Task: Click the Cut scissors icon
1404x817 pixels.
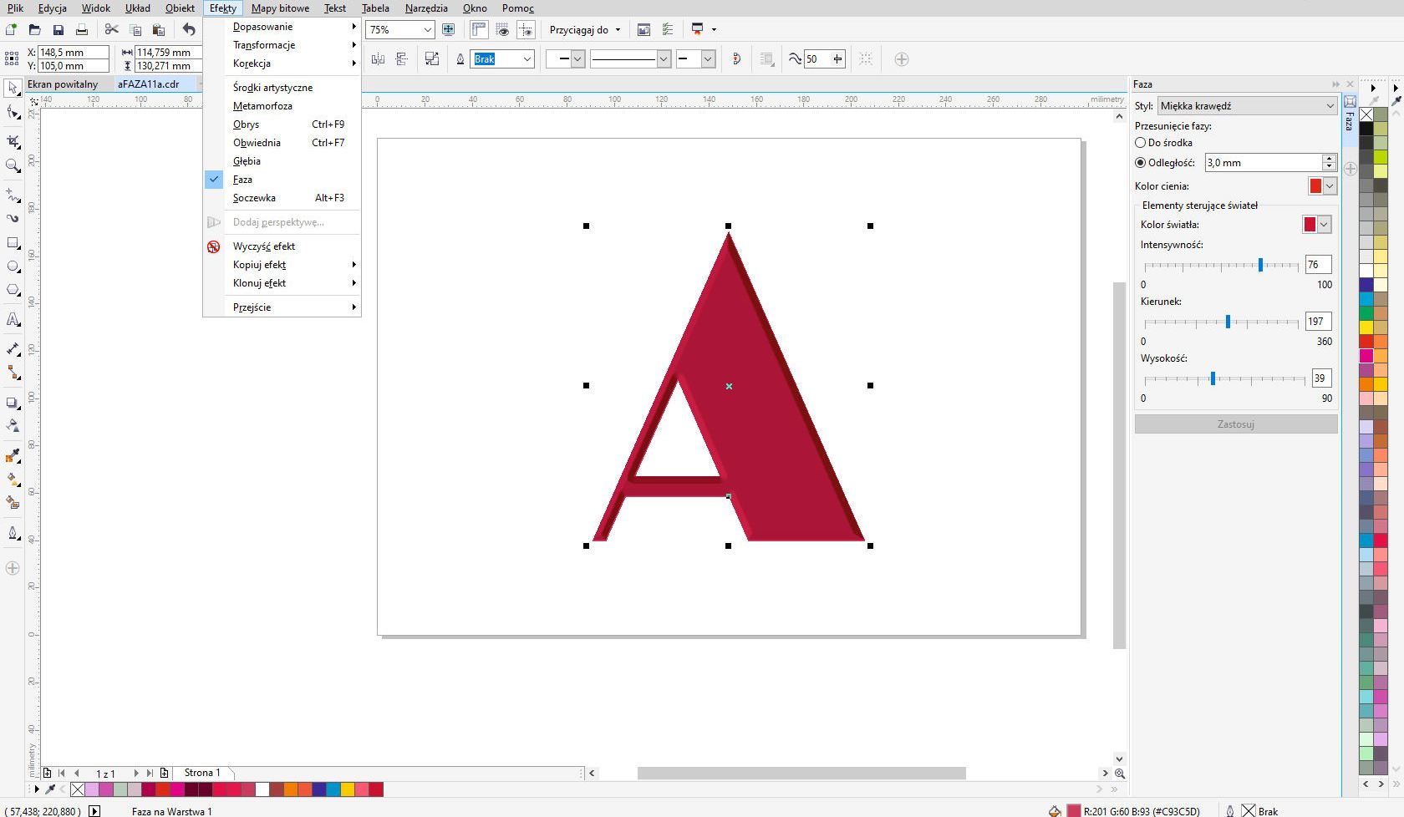Action: click(112, 30)
